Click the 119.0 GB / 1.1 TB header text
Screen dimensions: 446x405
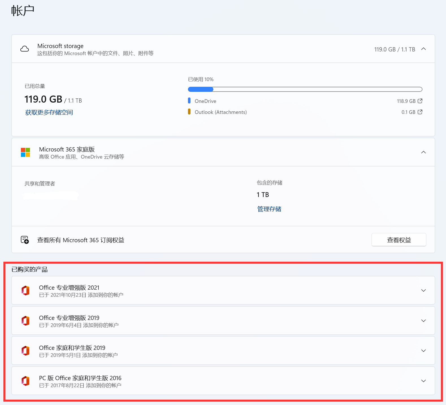tap(395, 49)
